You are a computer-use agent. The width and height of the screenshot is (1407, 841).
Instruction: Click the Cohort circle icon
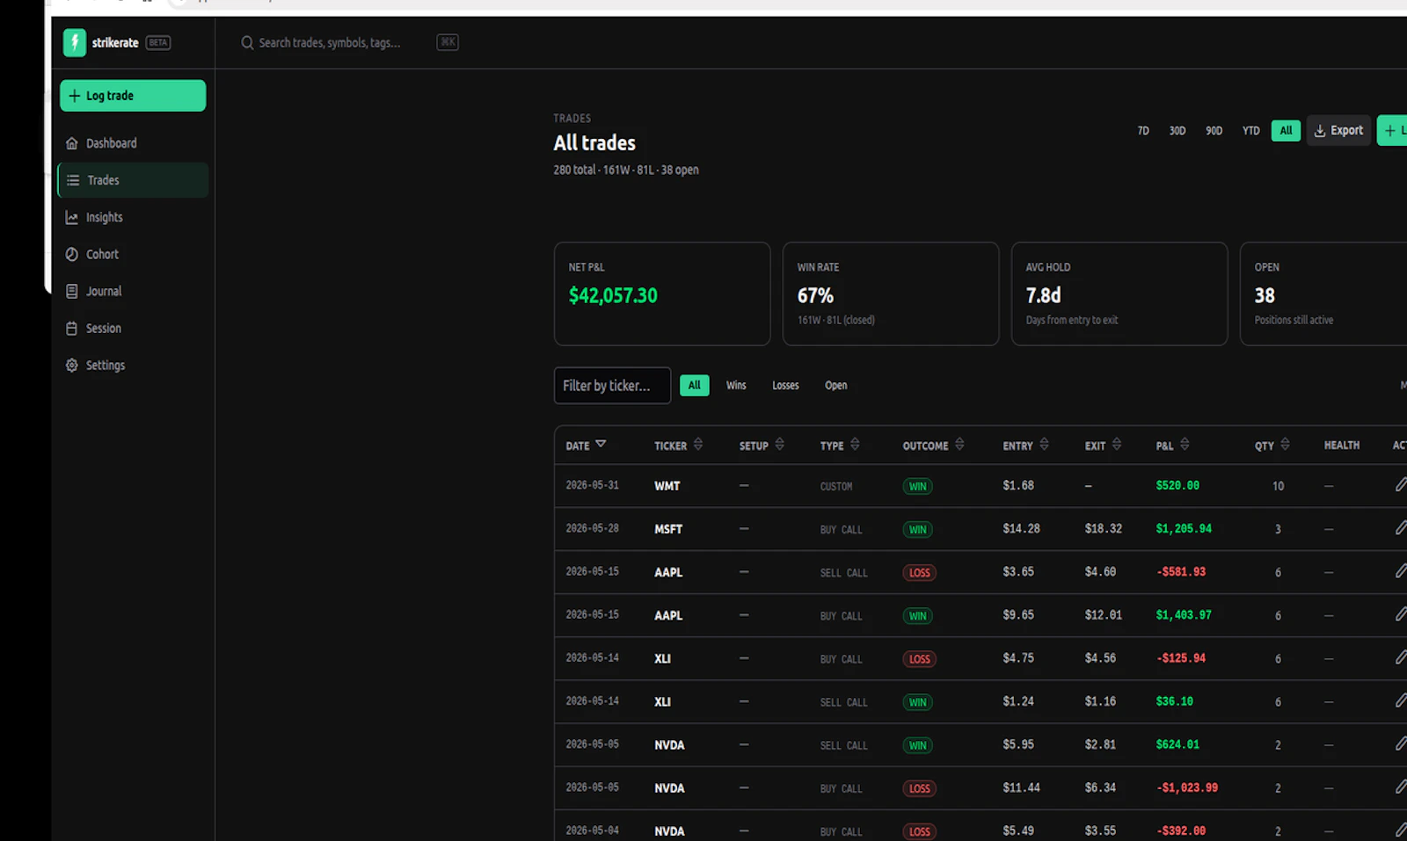click(72, 254)
